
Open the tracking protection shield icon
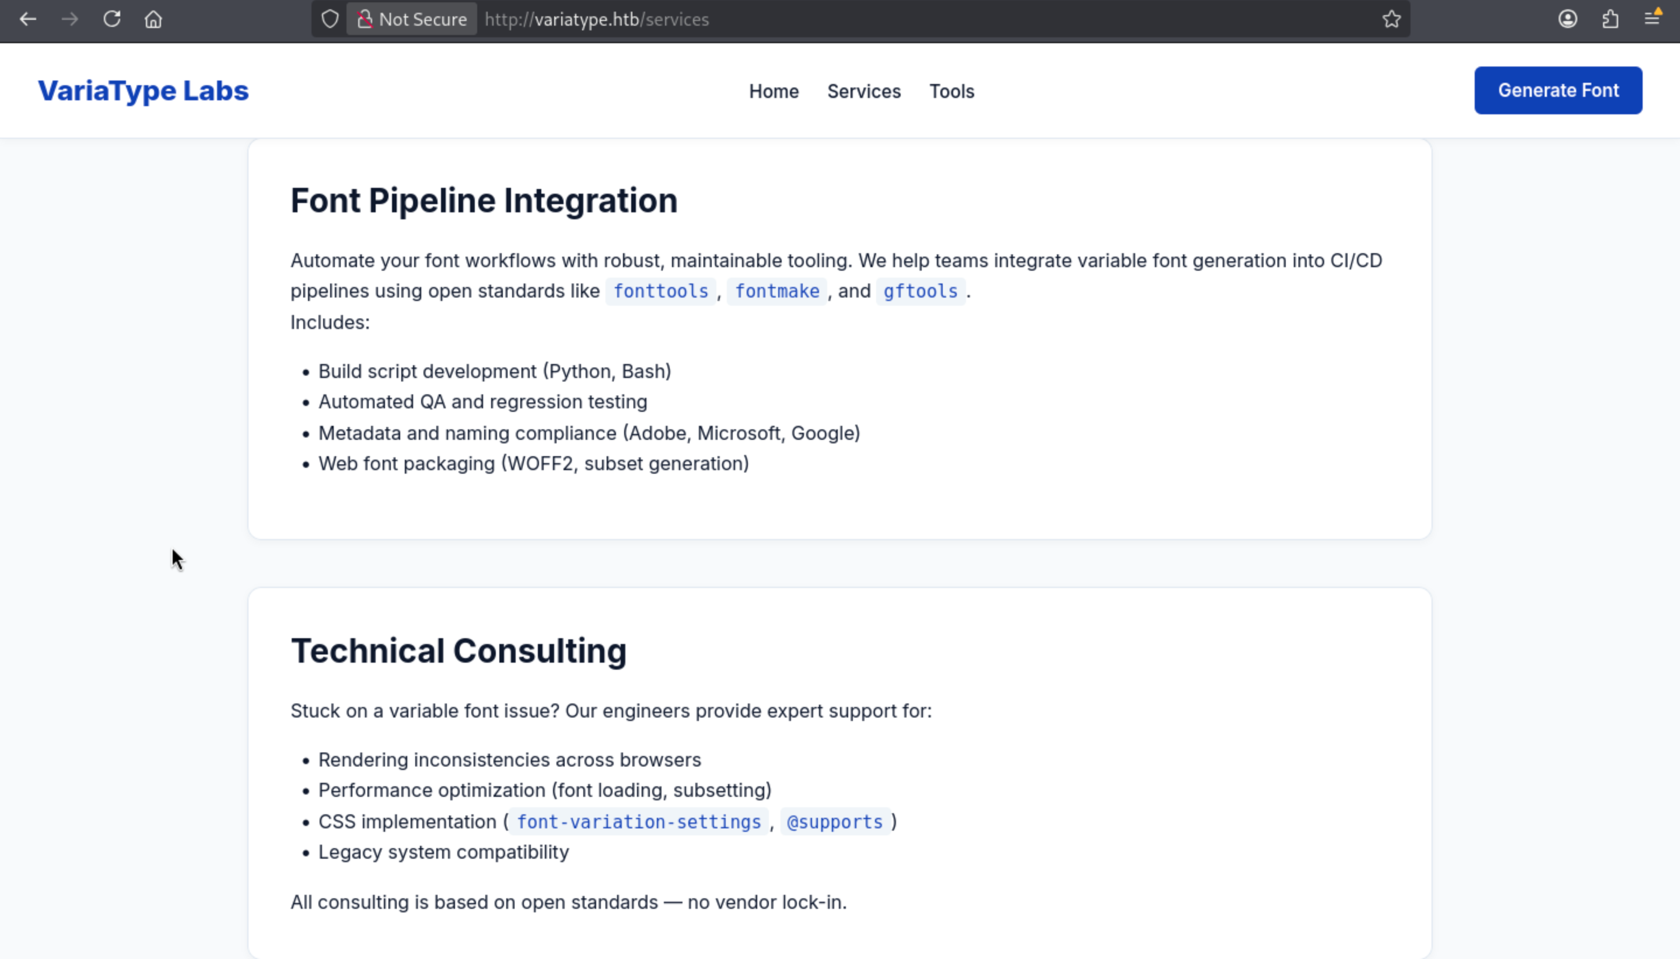[x=330, y=19]
